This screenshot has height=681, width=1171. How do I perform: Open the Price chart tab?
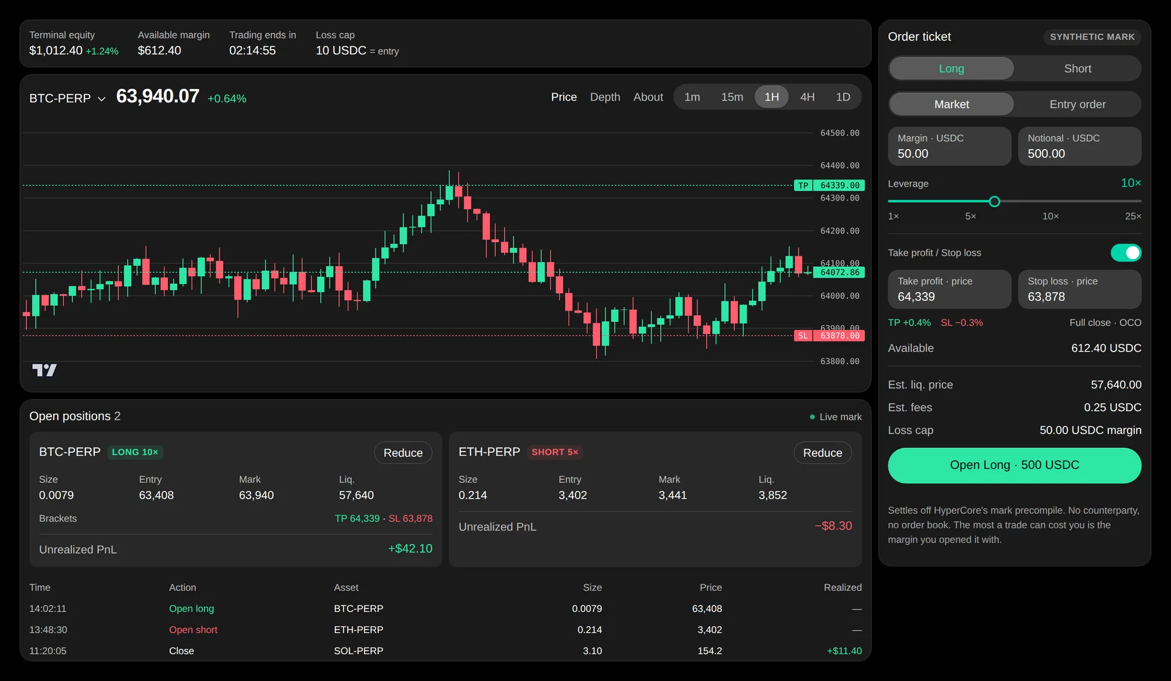[x=564, y=97]
